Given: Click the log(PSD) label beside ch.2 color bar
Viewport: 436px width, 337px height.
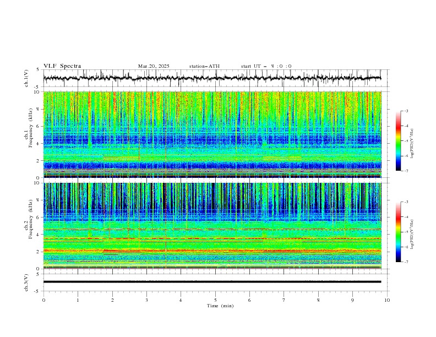Looking at the screenshot, I should (412, 235).
